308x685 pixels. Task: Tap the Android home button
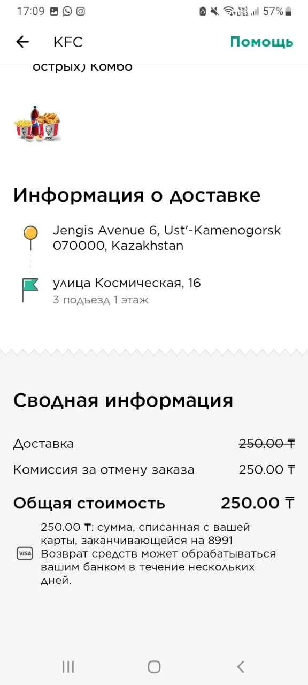(154, 666)
